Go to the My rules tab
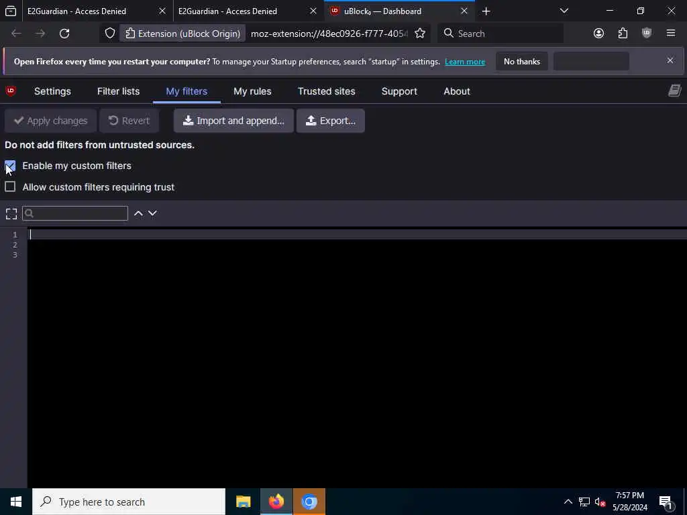This screenshot has height=515, width=687. pyautogui.click(x=252, y=91)
